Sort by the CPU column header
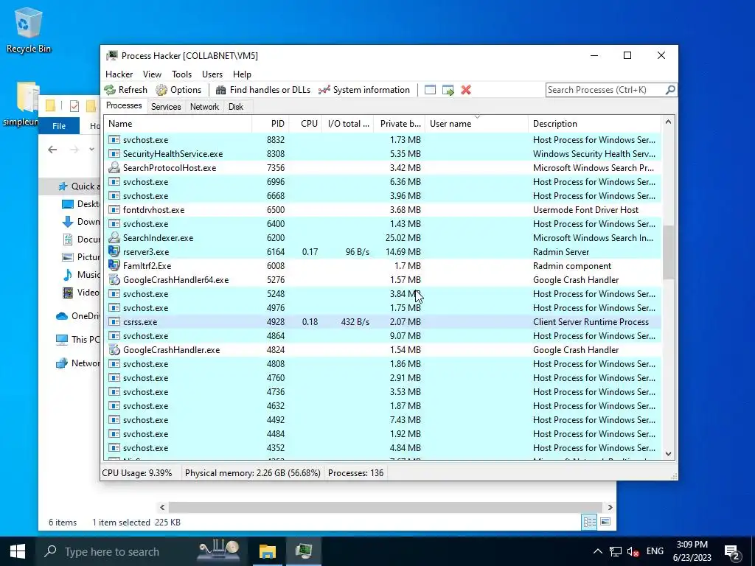The height and width of the screenshot is (566, 755). [x=305, y=124]
